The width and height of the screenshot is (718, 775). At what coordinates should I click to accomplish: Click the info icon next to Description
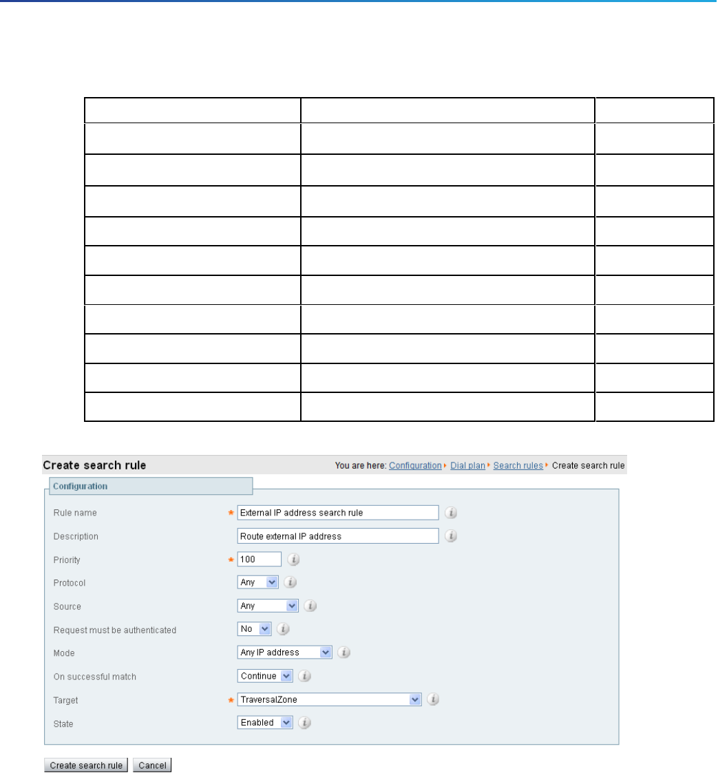click(x=450, y=535)
